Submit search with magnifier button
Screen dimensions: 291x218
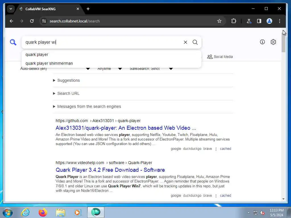tap(195, 42)
